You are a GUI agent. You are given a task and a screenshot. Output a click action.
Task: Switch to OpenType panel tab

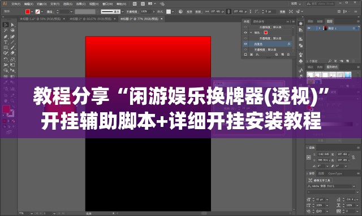(x=335, y=173)
